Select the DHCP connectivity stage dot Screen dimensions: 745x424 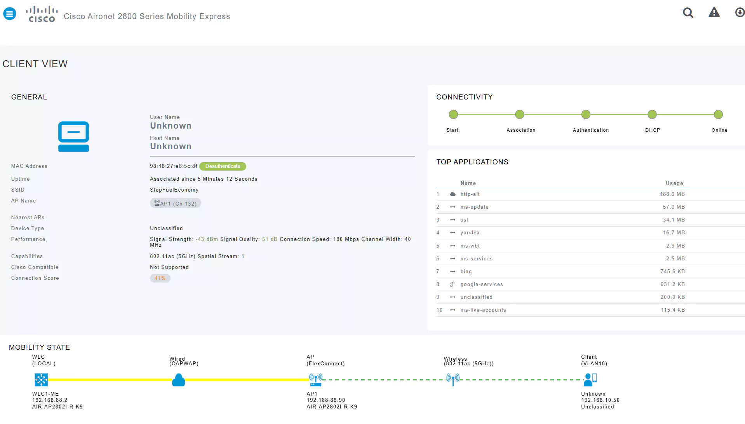652,115
